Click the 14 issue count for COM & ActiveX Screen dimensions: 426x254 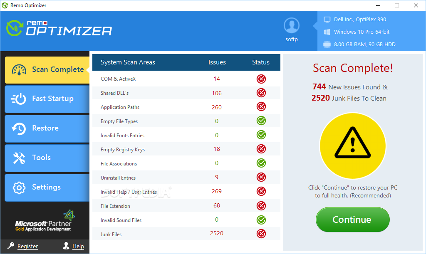[216, 79]
